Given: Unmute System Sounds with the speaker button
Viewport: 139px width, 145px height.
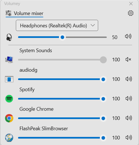Looking at the screenshot, I should pyautogui.click(x=128, y=59).
